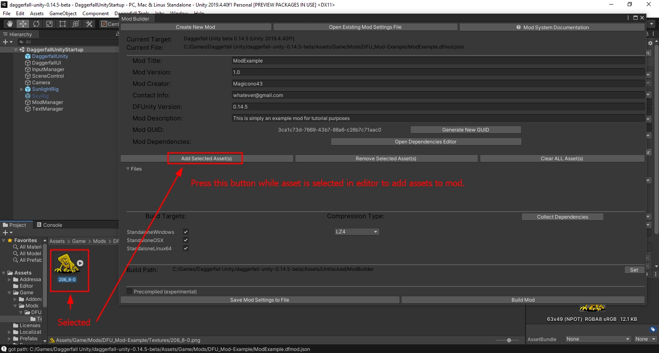Collapse the DaggerfallUnityStartup scene tree
Screen dimensions: 659x353
coord(16,50)
